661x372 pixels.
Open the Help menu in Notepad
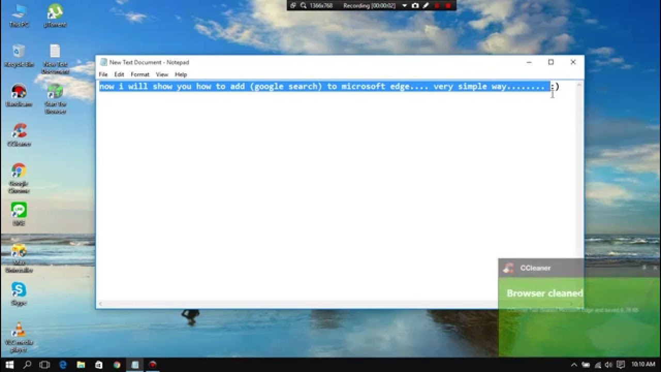[x=181, y=74]
